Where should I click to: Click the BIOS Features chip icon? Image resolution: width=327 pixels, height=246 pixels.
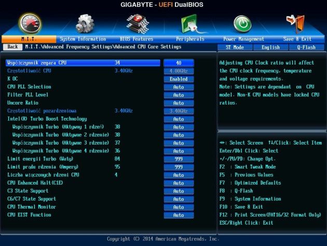click(138, 23)
